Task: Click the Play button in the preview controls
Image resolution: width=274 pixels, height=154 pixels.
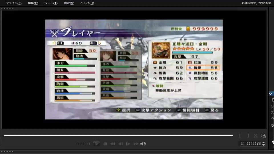Action: [x=96, y=144]
